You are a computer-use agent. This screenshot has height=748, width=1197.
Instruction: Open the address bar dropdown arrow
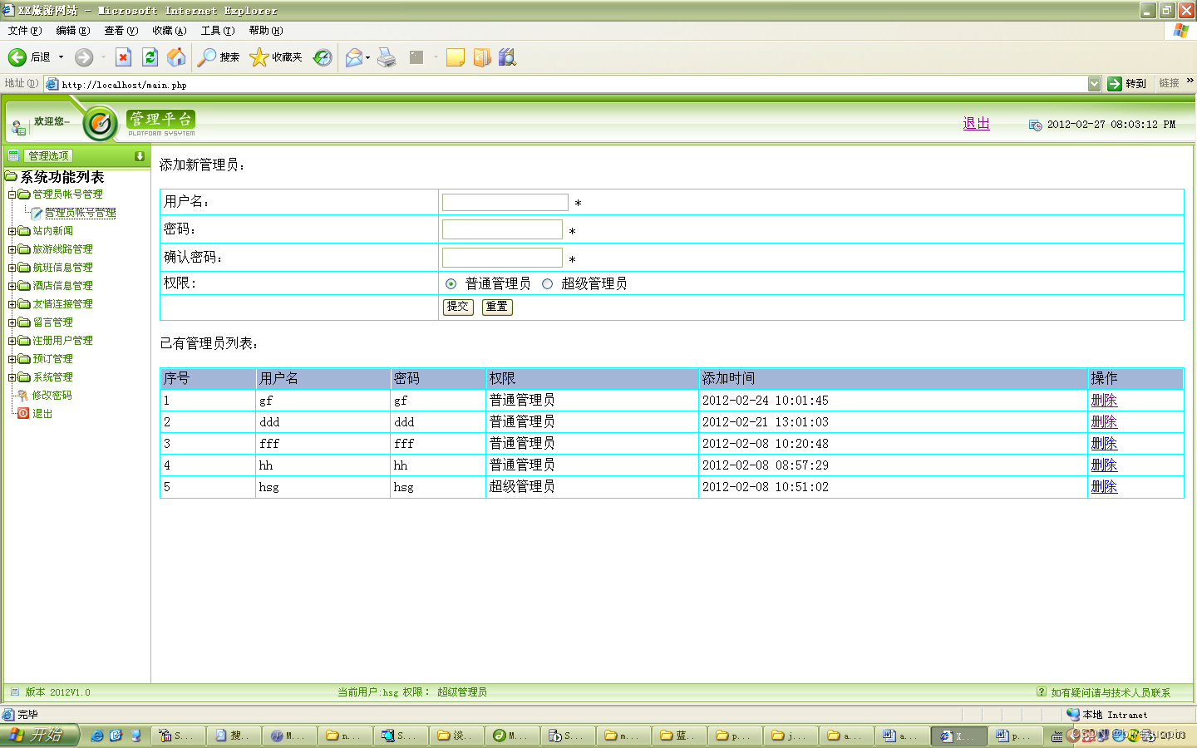1094,84
